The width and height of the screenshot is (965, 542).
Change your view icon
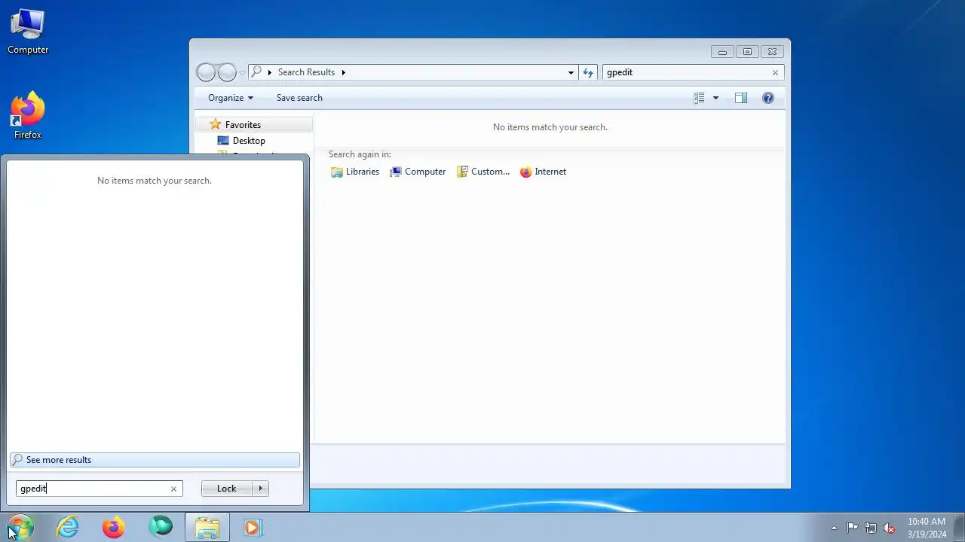tap(699, 98)
